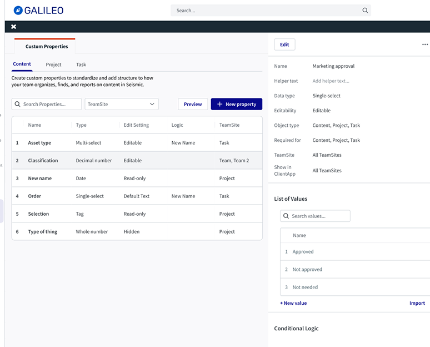The image size is (430, 347).
Task: Click the Default Text edit setting cell
Action: pyautogui.click(x=136, y=196)
